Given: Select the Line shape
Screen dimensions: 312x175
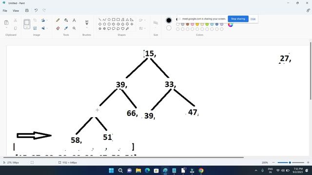Looking at the screenshot, I should [x=100, y=19].
